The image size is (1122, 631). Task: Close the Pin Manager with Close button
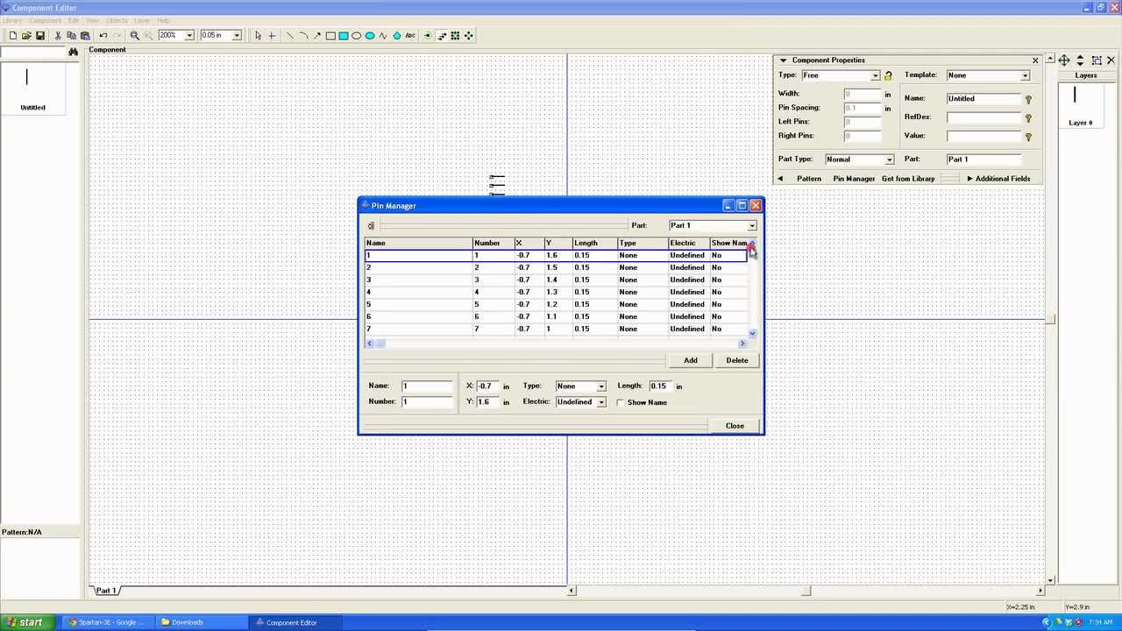point(735,426)
